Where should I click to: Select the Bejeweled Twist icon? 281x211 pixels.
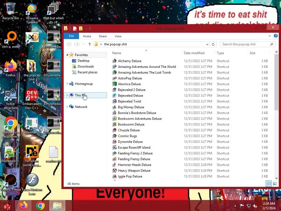pyautogui.click(x=114, y=101)
